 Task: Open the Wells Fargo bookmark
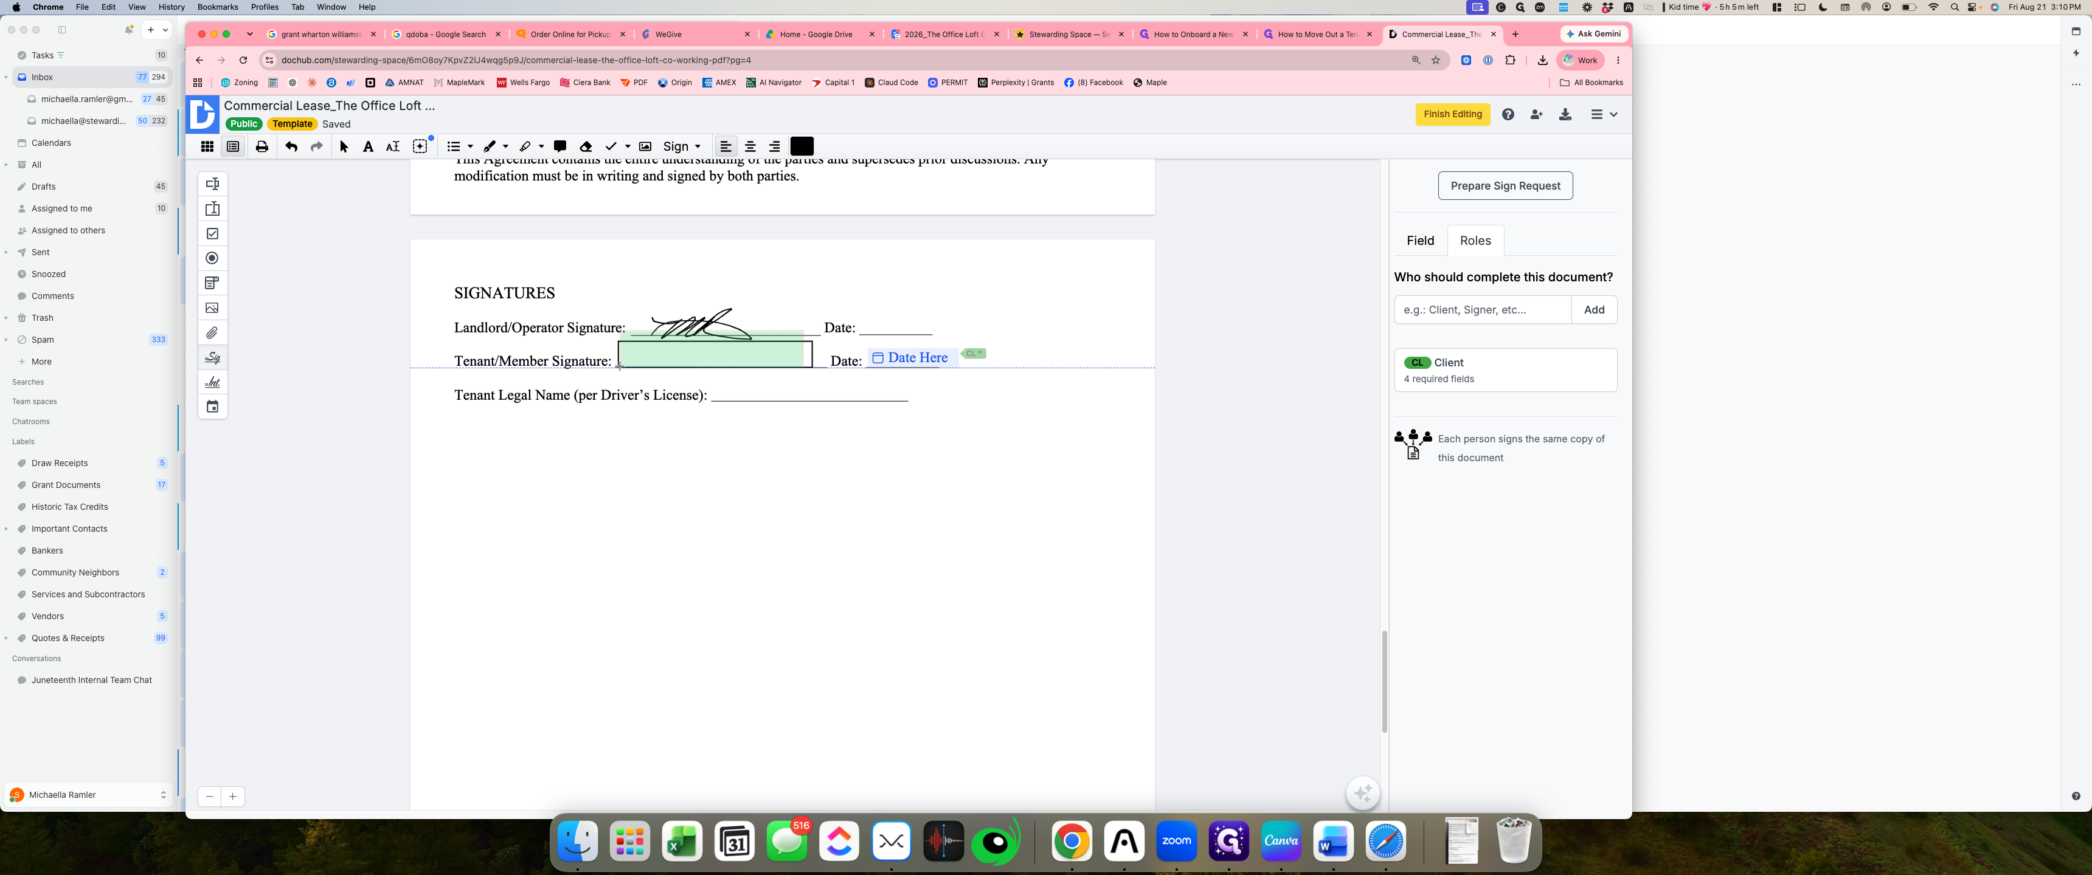tap(523, 83)
